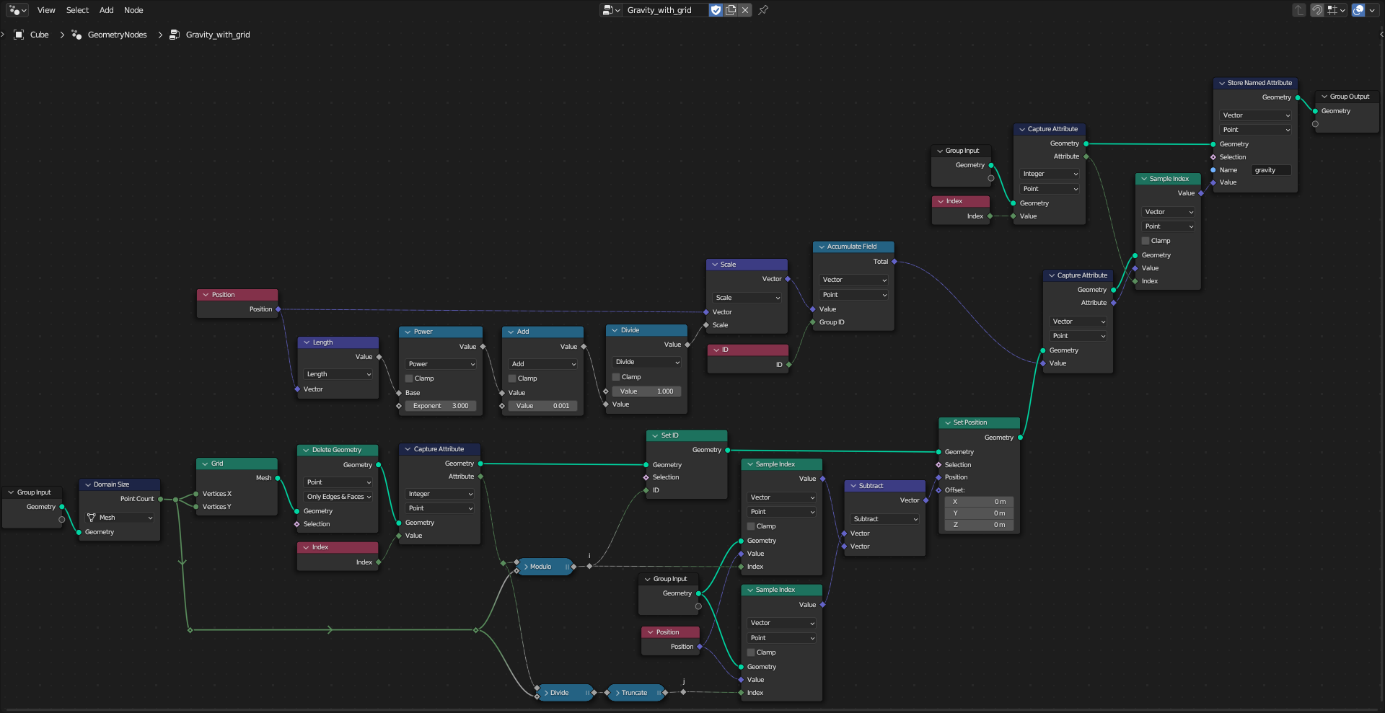
Task: Click the Mesh icon in Domain Size node
Action: point(92,518)
